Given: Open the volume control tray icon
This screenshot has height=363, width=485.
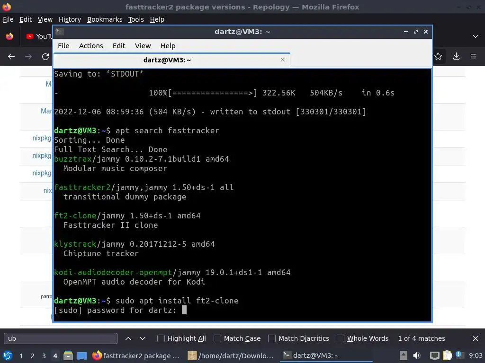Looking at the screenshot, I should pyautogui.click(x=417, y=355).
